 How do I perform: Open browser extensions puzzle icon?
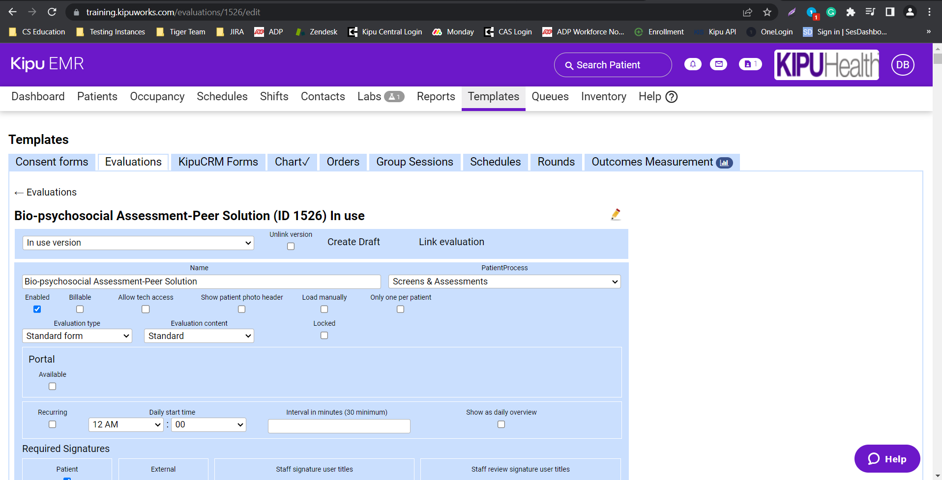pyautogui.click(x=851, y=12)
